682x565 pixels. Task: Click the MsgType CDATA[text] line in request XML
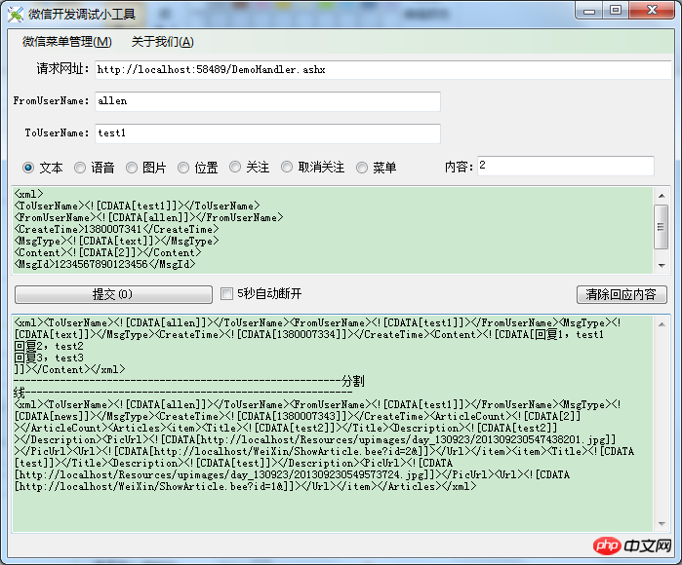click(116, 241)
